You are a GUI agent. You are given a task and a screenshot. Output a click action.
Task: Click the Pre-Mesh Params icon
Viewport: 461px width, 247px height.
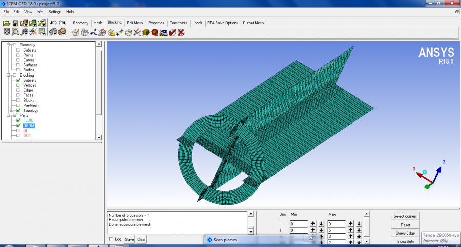point(146,33)
